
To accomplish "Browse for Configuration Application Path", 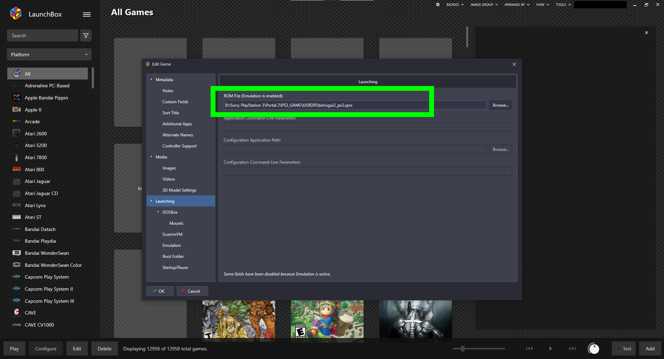I will (x=500, y=149).
